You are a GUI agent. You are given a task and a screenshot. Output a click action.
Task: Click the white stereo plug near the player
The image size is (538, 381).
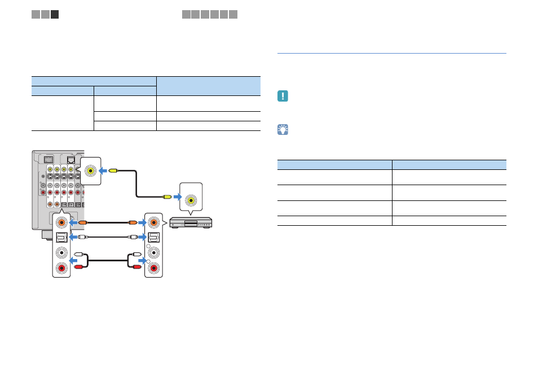pyautogui.click(x=137, y=255)
